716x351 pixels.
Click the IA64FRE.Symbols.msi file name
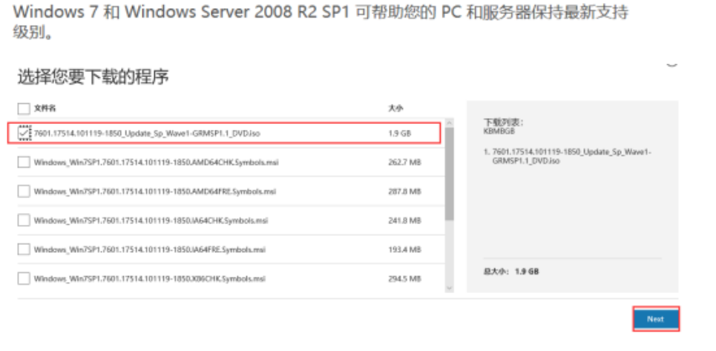point(150,249)
